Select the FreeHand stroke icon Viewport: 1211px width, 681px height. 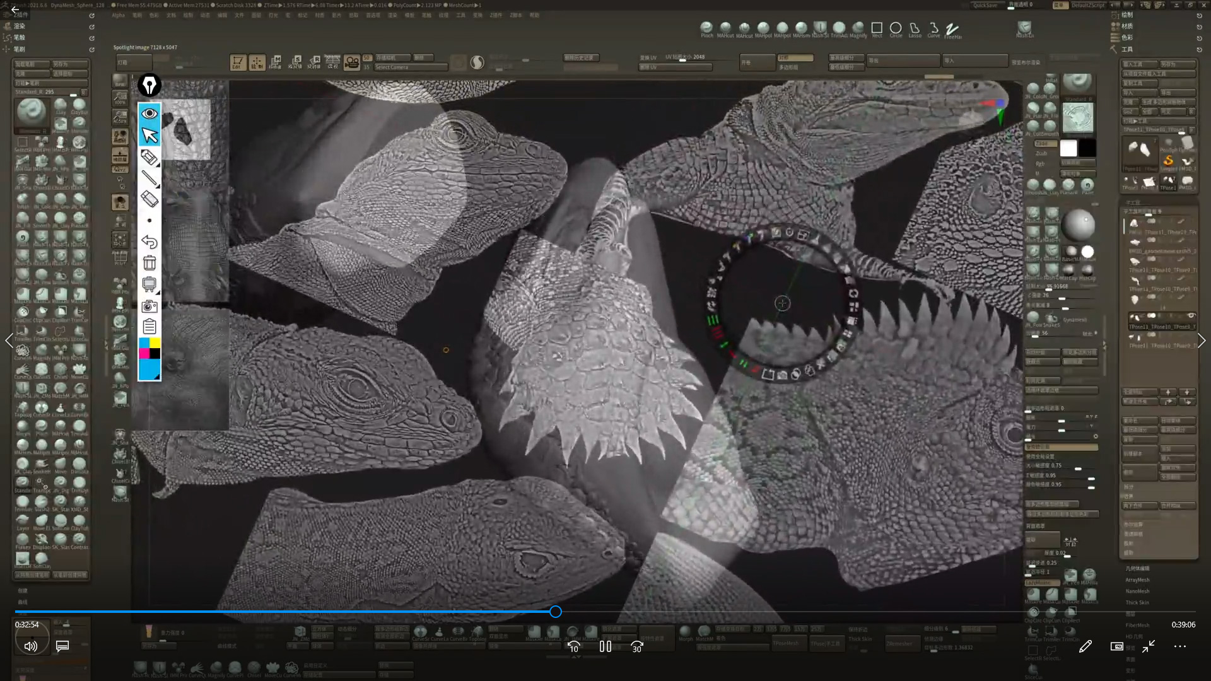(x=952, y=30)
